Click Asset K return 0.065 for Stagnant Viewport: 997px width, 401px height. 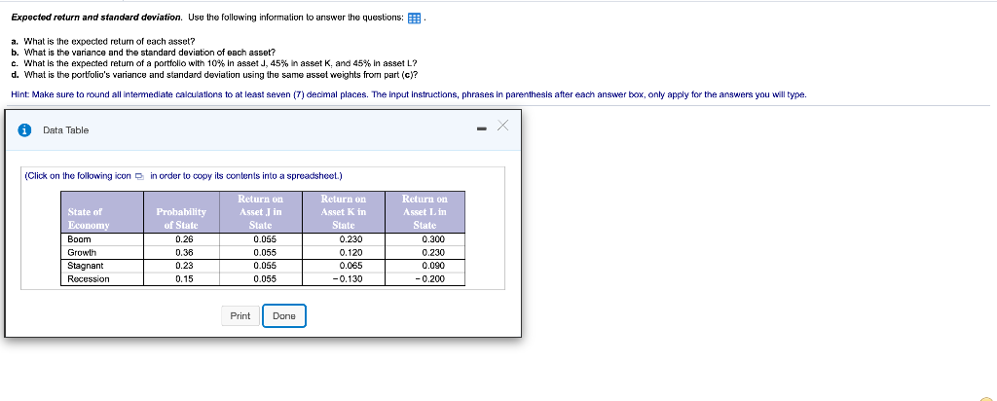coord(351,266)
